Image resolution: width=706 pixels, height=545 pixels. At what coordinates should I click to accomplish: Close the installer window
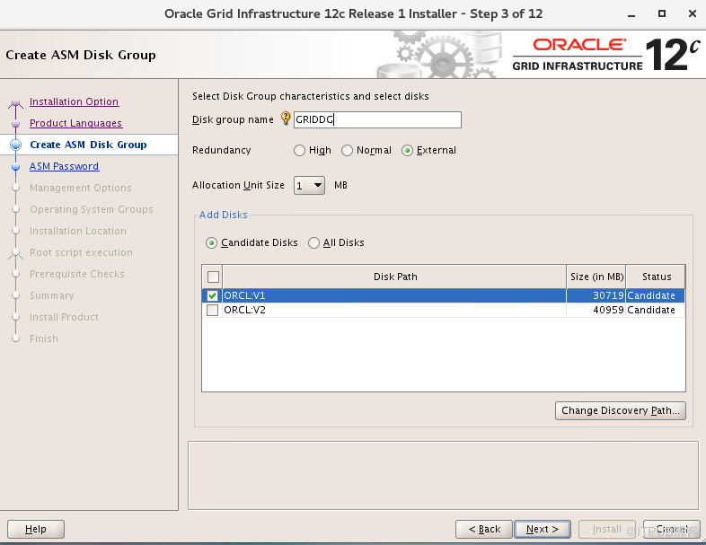coord(693,13)
